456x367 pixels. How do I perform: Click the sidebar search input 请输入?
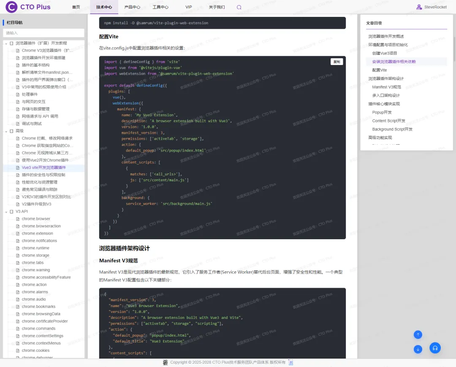click(x=43, y=33)
